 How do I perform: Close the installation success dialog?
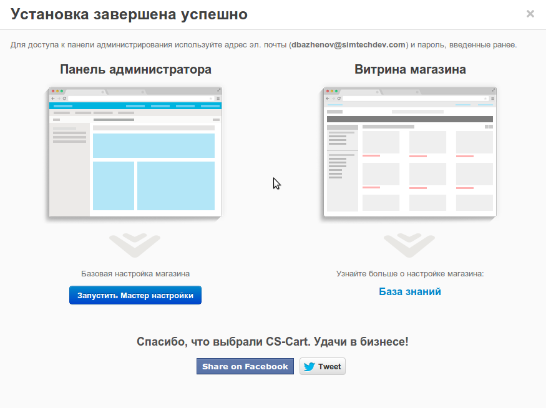pos(530,14)
